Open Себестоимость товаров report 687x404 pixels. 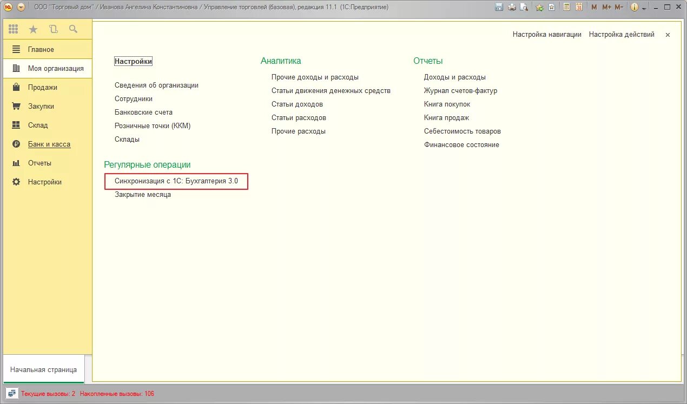[x=463, y=131]
